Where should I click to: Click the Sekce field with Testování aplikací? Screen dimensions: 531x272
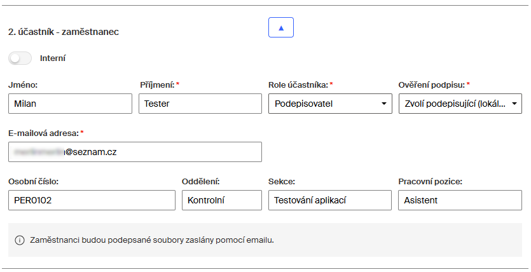point(330,200)
